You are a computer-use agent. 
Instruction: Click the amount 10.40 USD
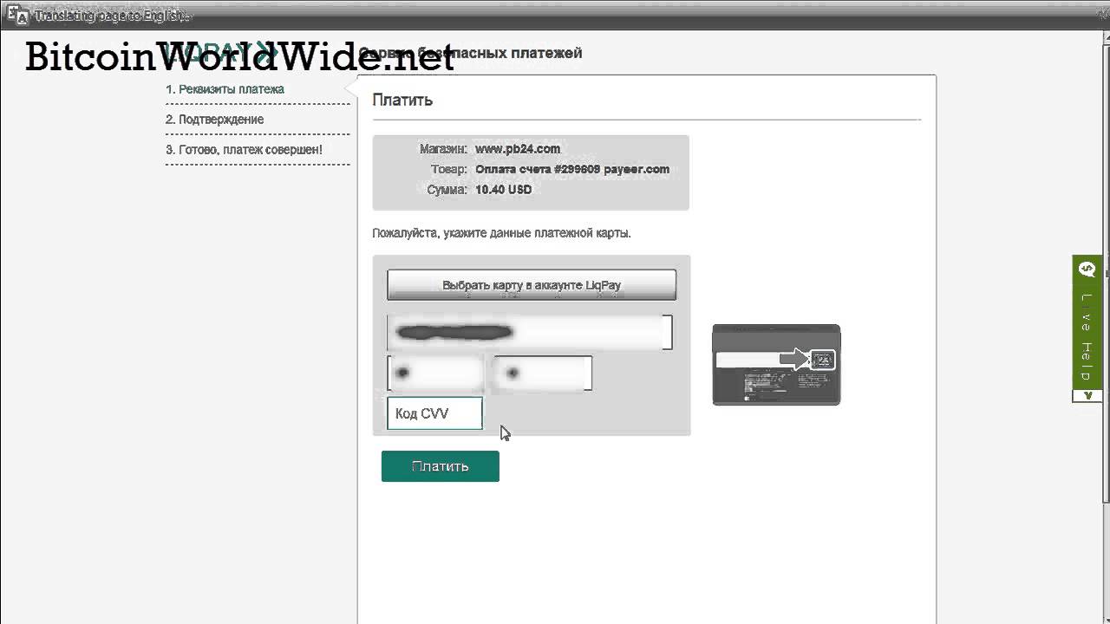pos(504,189)
